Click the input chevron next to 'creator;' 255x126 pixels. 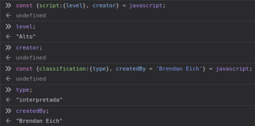tap(8, 48)
